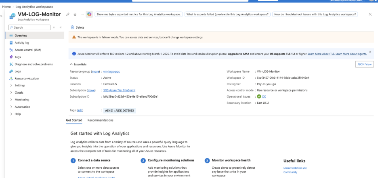Expand the Automation menu group

click(x=11, y=107)
